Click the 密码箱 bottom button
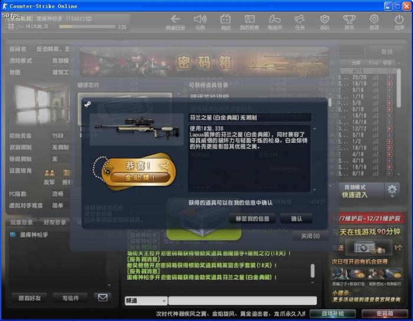This screenshot has height=321, width=413. click(385, 314)
